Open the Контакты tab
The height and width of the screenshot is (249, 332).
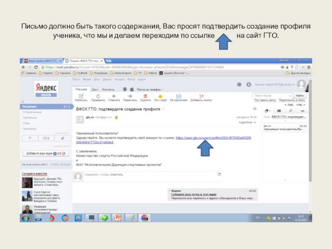[108, 89]
